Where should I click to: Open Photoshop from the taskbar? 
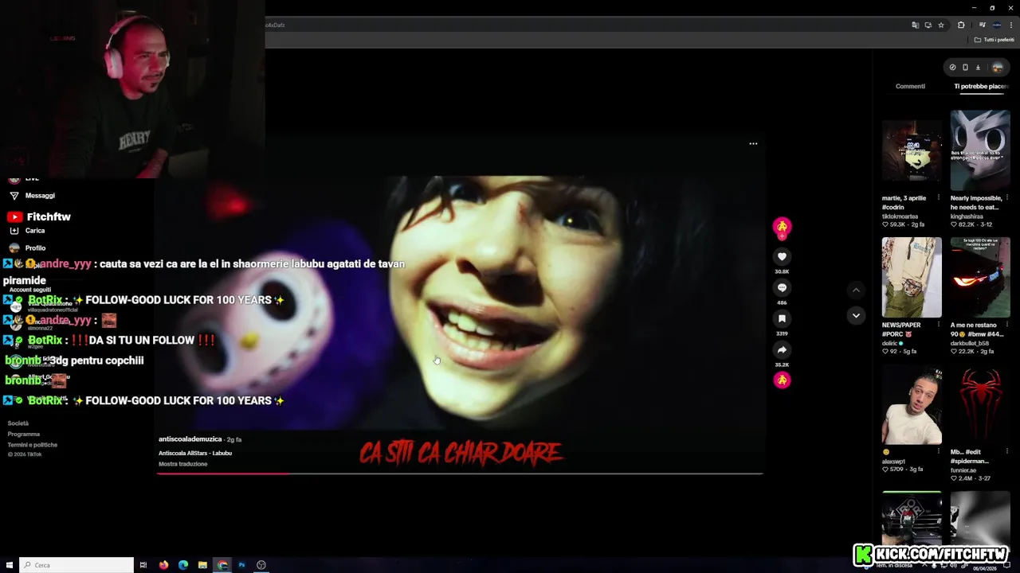coord(241,565)
